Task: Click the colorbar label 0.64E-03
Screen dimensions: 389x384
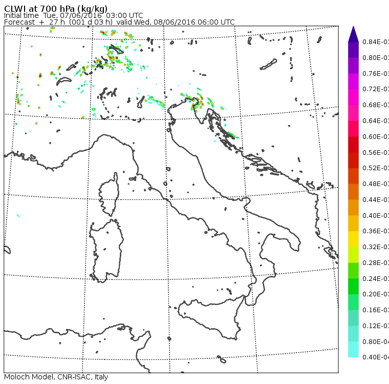Action: (x=376, y=121)
